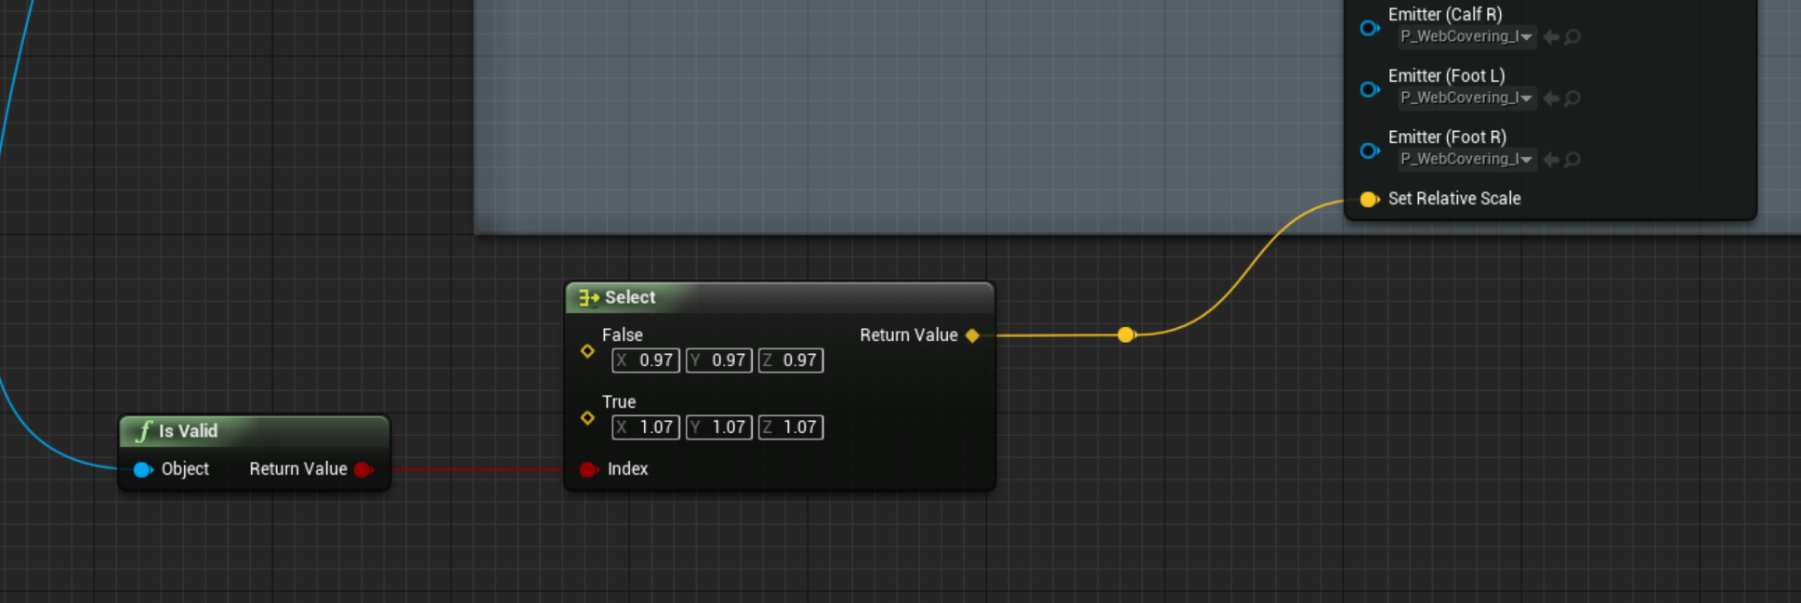Click the Z field showing 0.97
The image size is (1801, 603).
tap(791, 360)
